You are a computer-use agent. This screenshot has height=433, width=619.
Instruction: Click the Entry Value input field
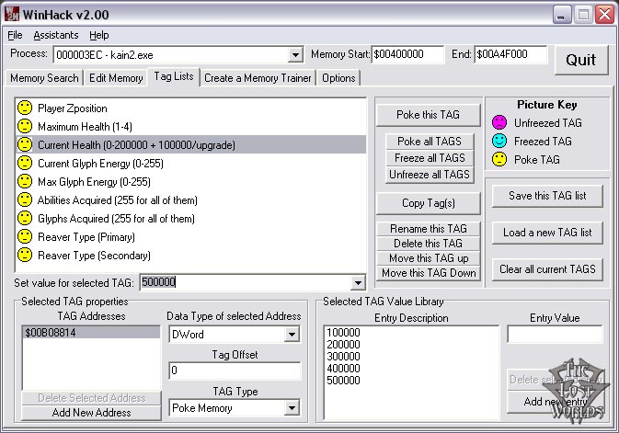[555, 335]
